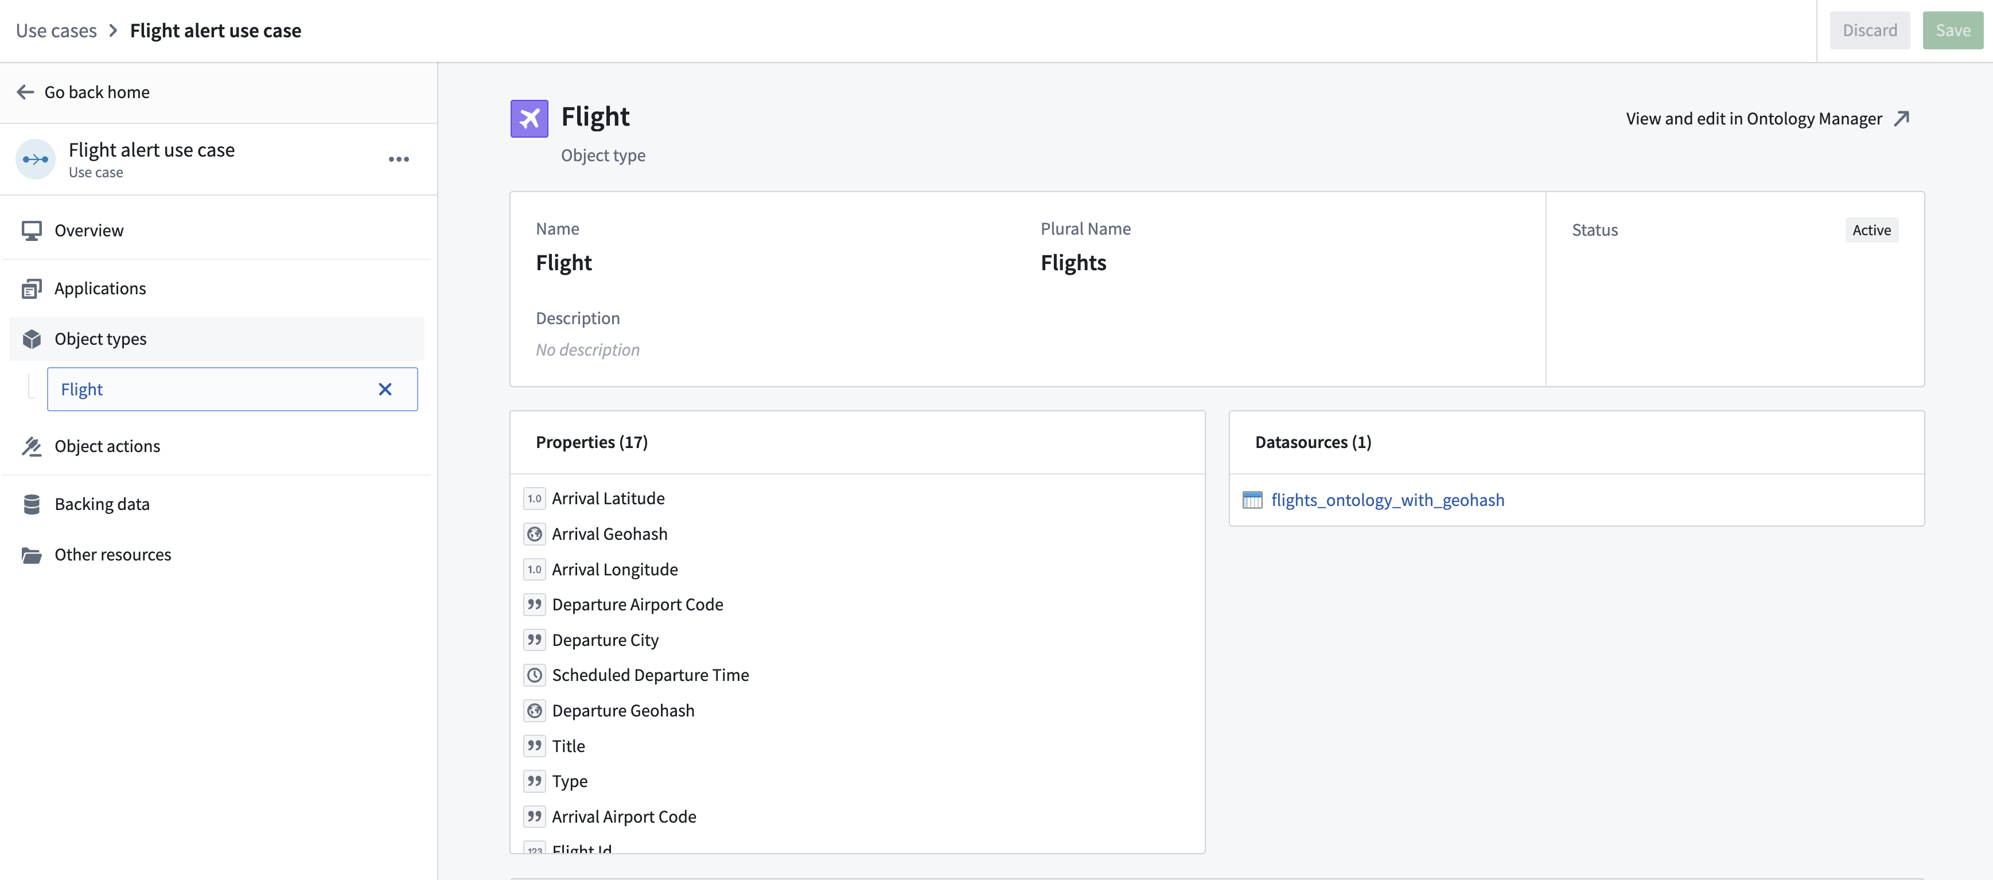
Task: Click the geohash icon for Arrival Geohash
Action: point(535,534)
